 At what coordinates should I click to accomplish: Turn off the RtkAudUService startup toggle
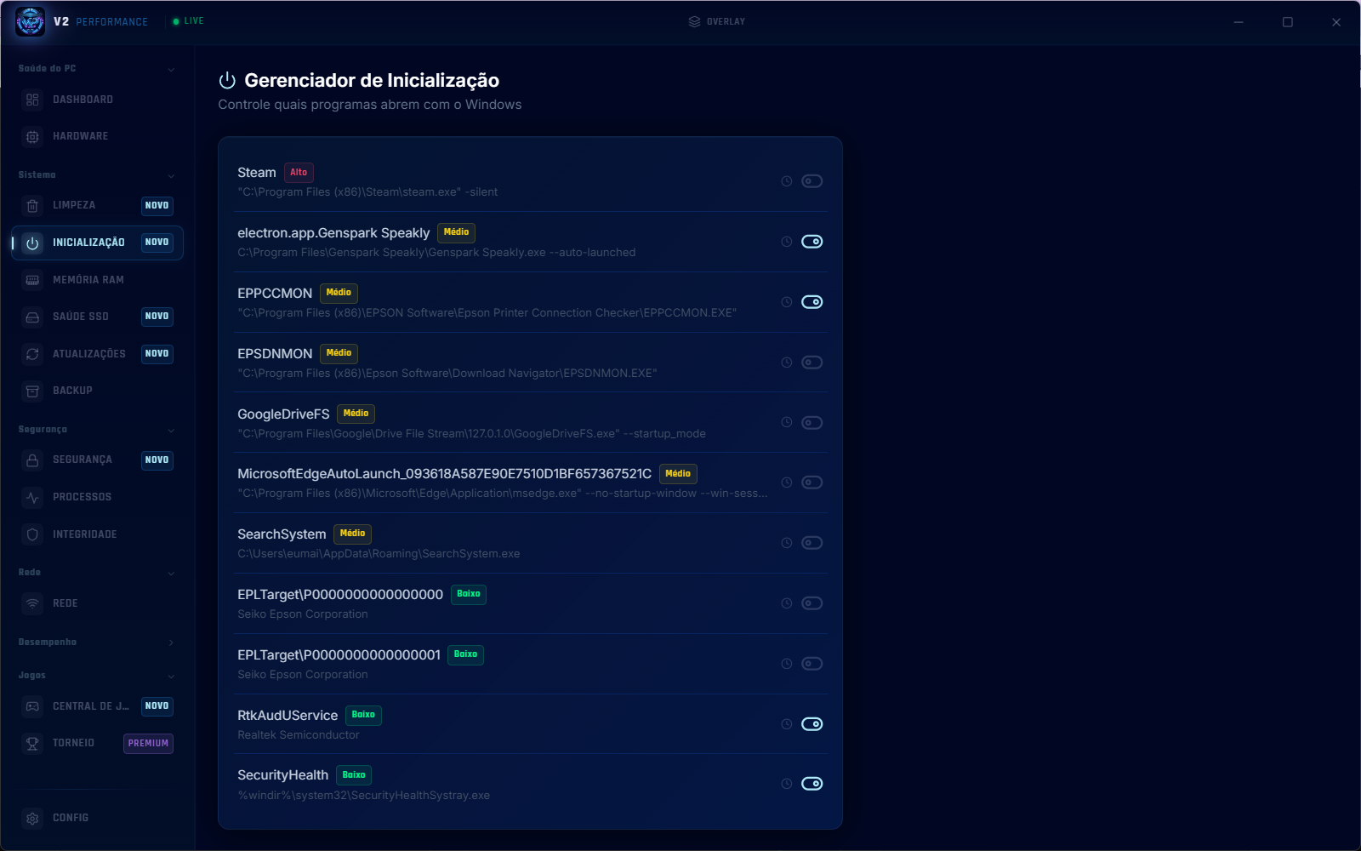[812, 724]
